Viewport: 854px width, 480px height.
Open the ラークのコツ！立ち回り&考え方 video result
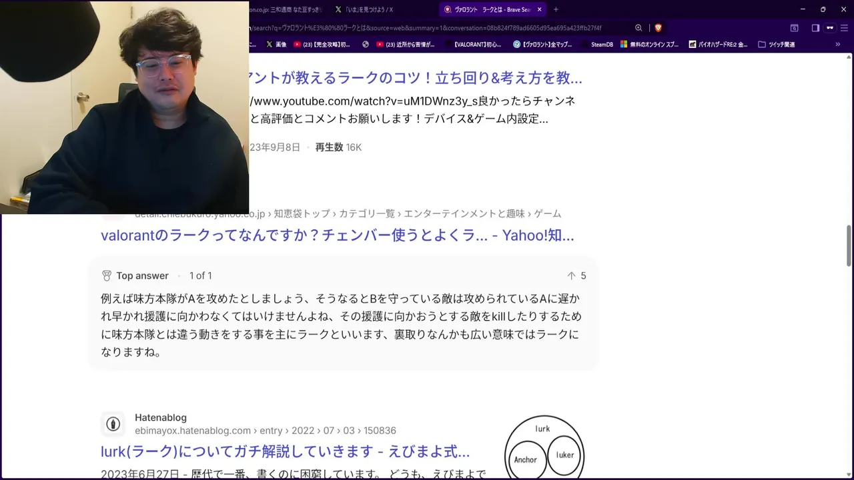[x=416, y=78]
